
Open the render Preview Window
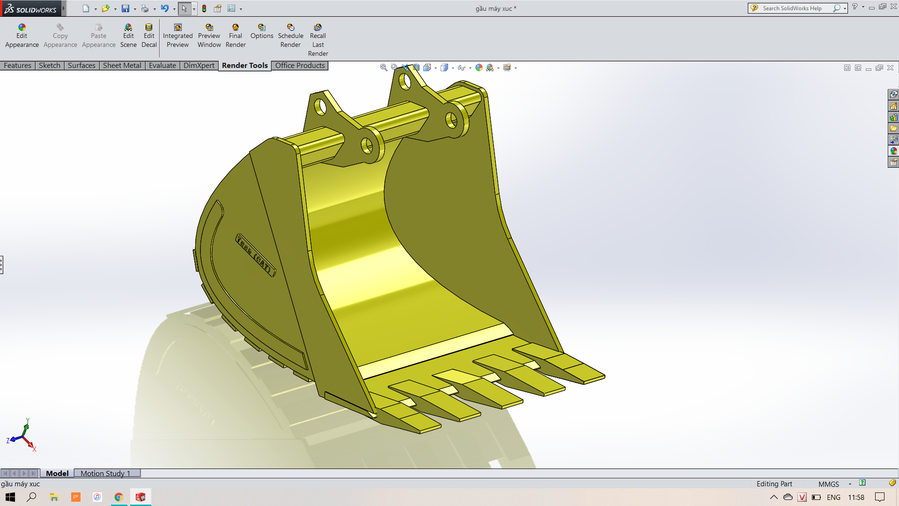click(209, 36)
